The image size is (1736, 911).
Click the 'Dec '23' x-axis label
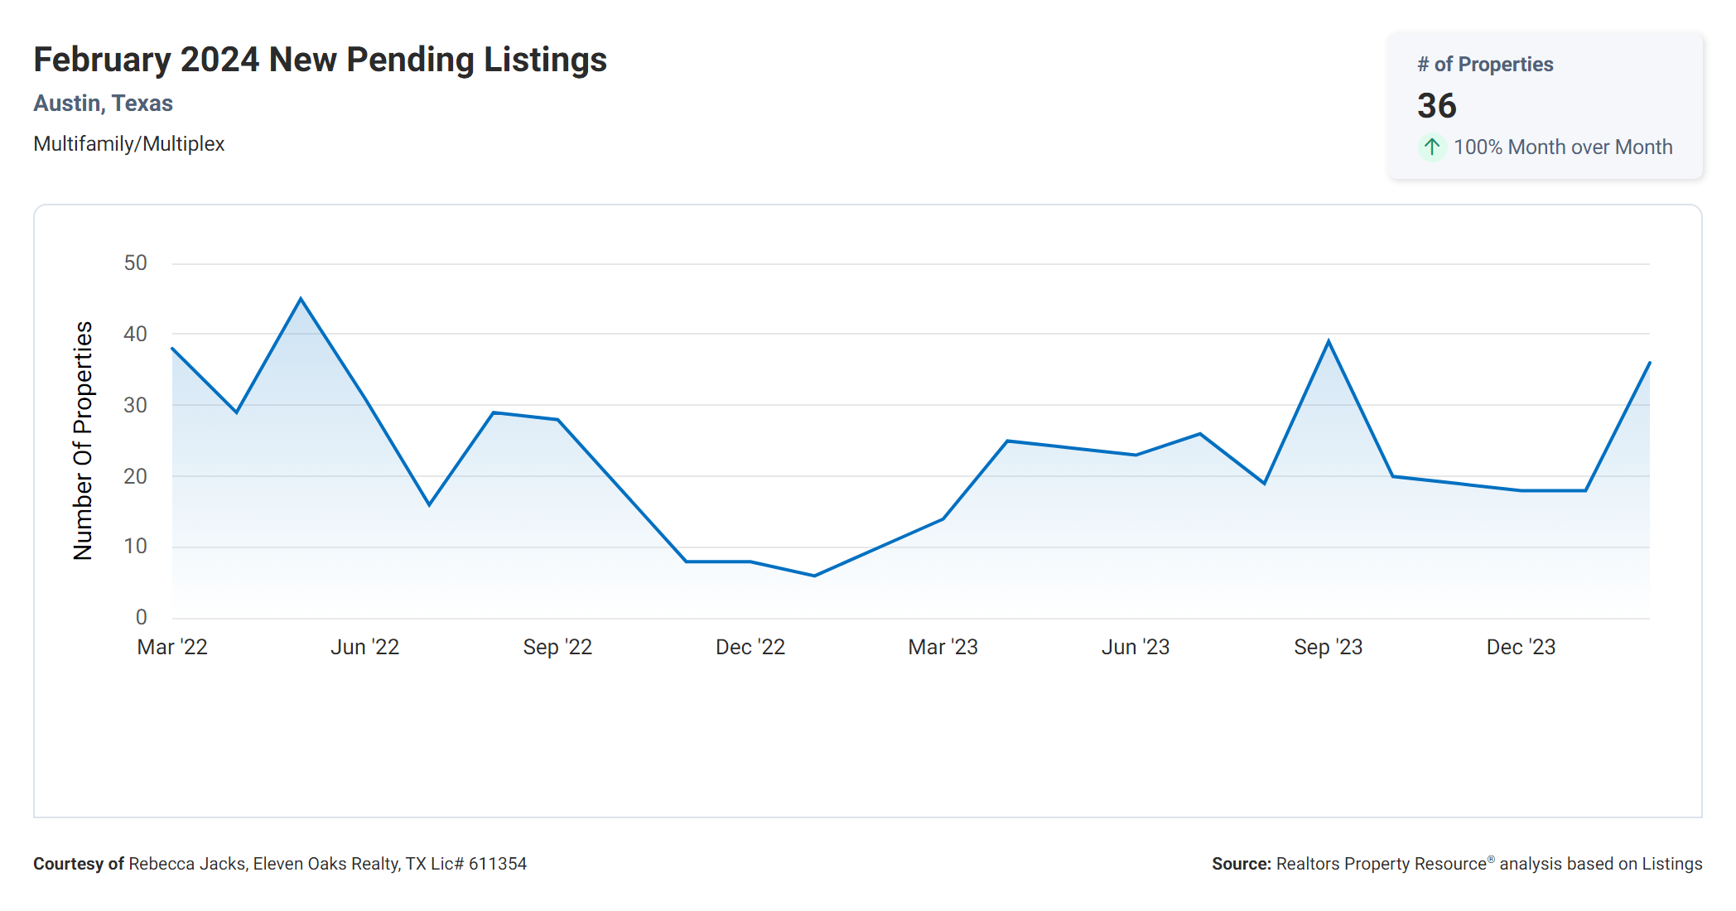(x=1521, y=647)
